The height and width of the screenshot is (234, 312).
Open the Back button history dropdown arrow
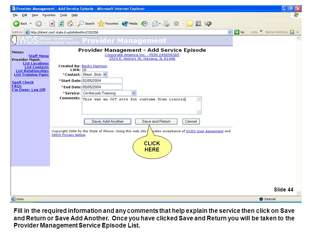pyautogui.click(x=31, y=24)
